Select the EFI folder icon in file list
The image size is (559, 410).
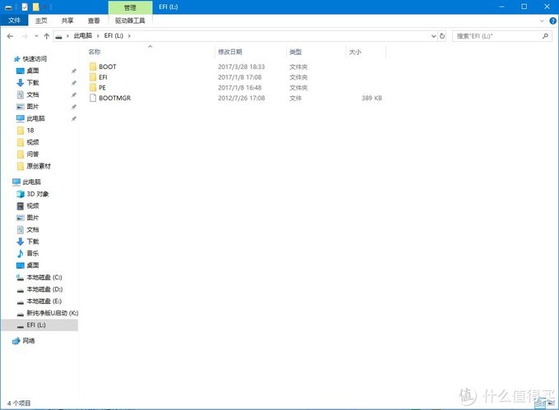(x=93, y=77)
